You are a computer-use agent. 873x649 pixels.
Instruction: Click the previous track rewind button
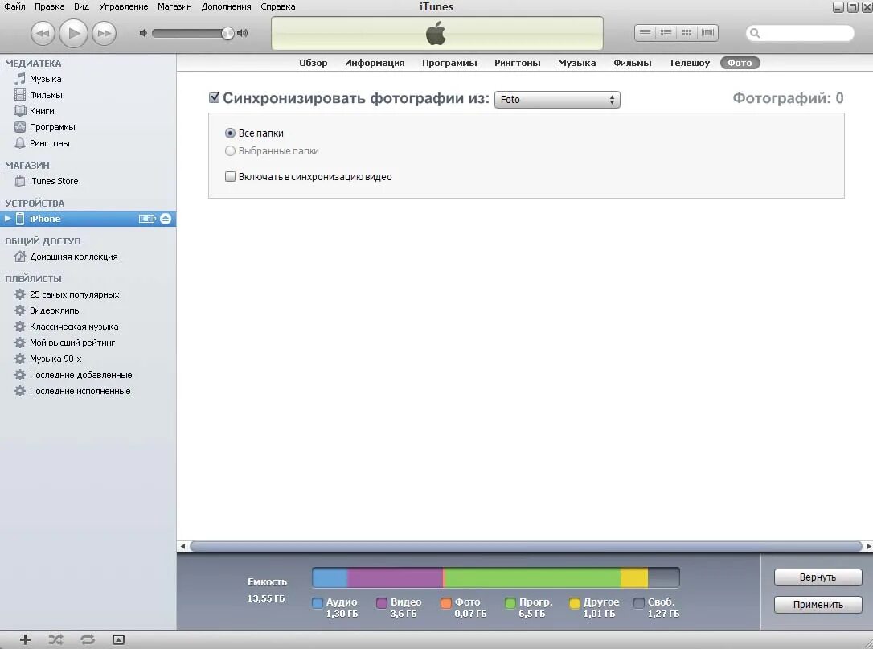pos(43,33)
